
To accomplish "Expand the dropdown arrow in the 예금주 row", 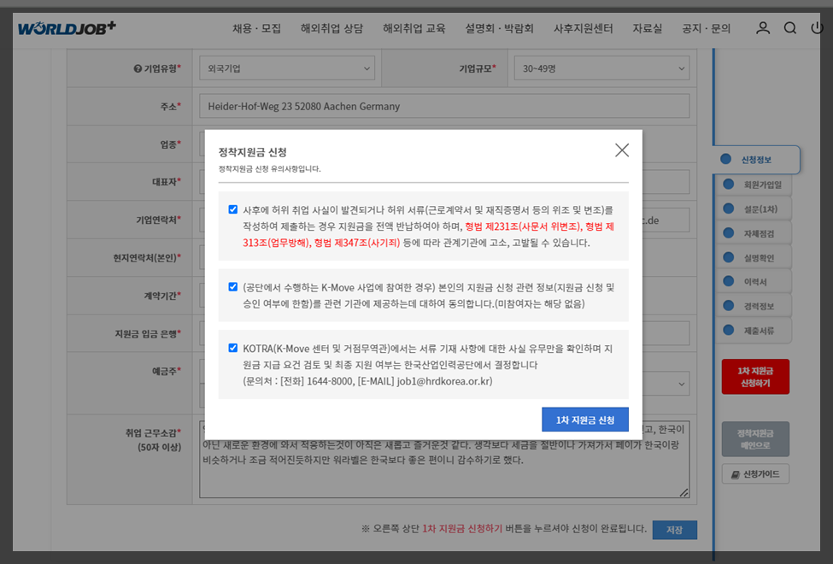I will click(682, 384).
